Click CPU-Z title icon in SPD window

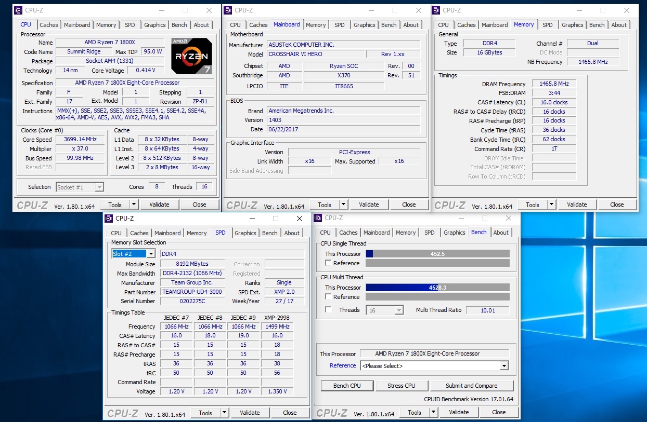(x=109, y=219)
